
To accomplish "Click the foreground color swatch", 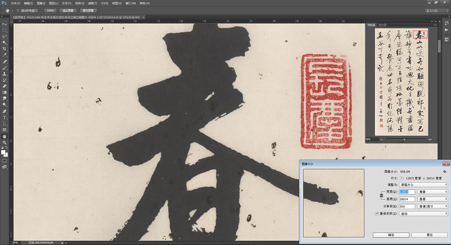I will 3,152.
